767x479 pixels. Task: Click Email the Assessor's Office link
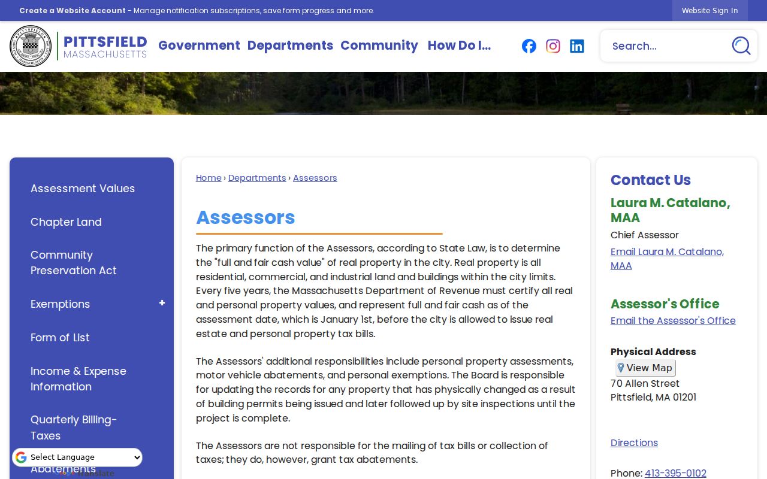(x=673, y=320)
